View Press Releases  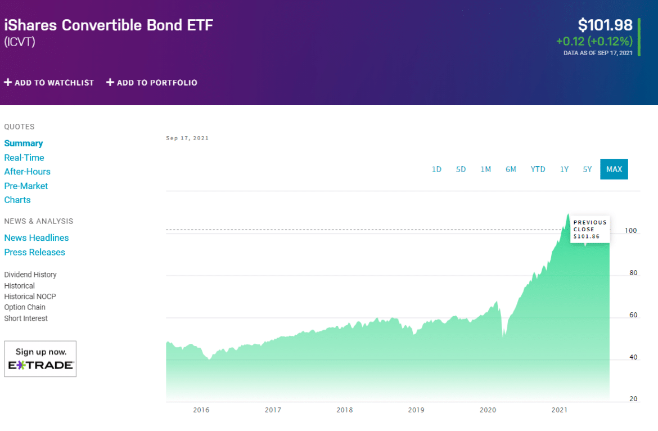34,252
